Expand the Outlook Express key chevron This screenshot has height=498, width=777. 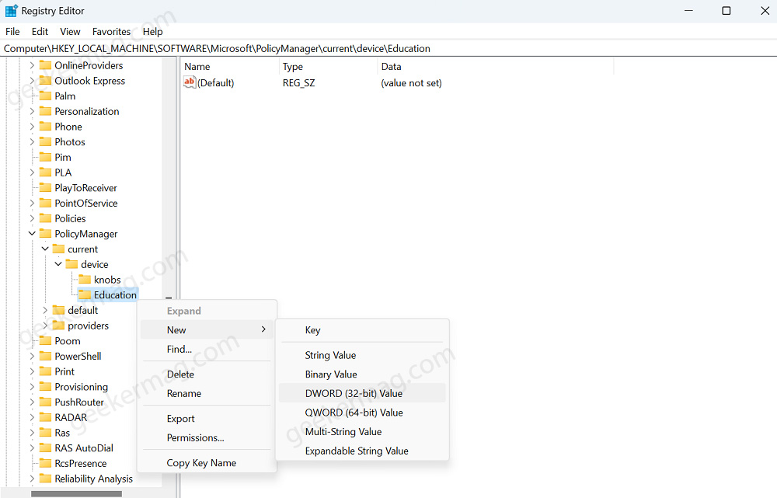[x=32, y=80]
